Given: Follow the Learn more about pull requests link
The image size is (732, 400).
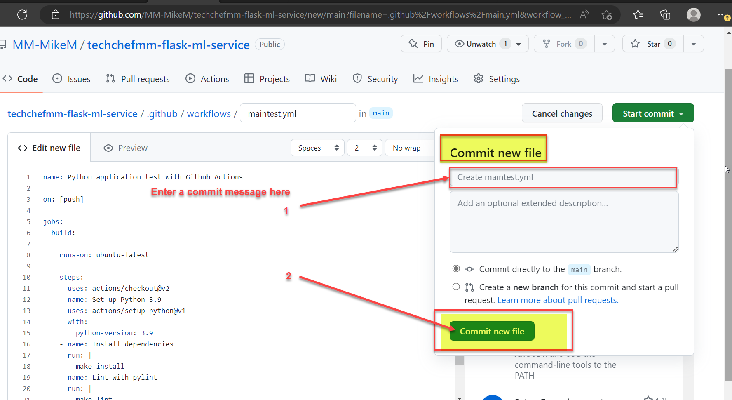Looking at the screenshot, I should coord(557,300).
